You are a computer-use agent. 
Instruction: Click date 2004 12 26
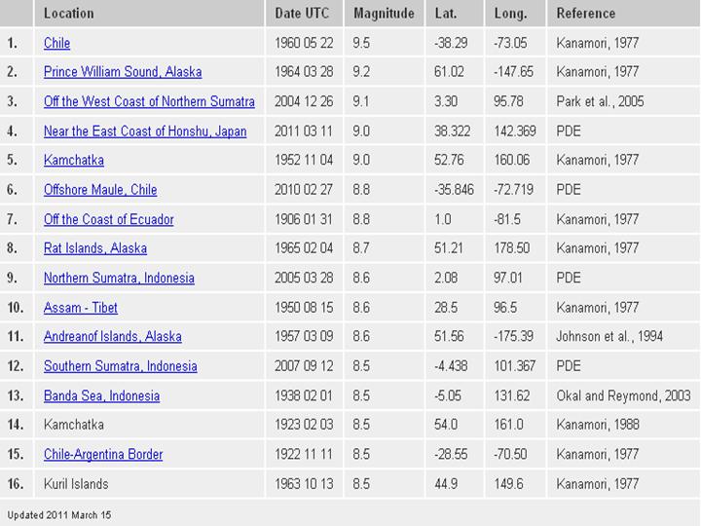[304, 101]
